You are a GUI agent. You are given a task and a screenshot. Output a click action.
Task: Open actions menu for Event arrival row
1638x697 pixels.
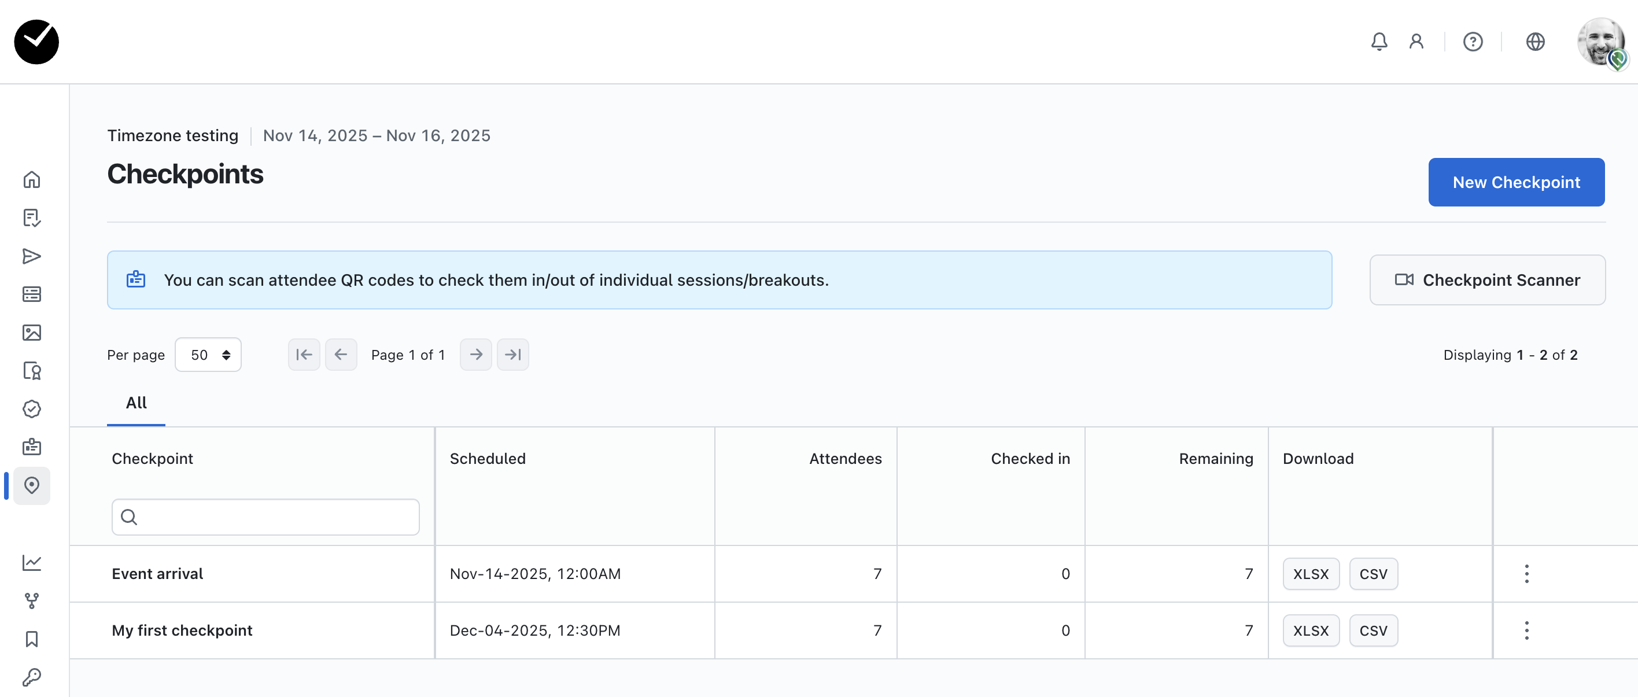pyautogui.click(x=1526, y=574)
